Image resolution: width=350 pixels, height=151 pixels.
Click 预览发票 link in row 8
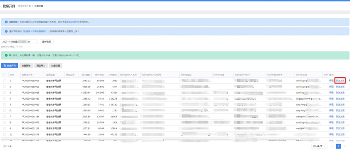[340, 123]
